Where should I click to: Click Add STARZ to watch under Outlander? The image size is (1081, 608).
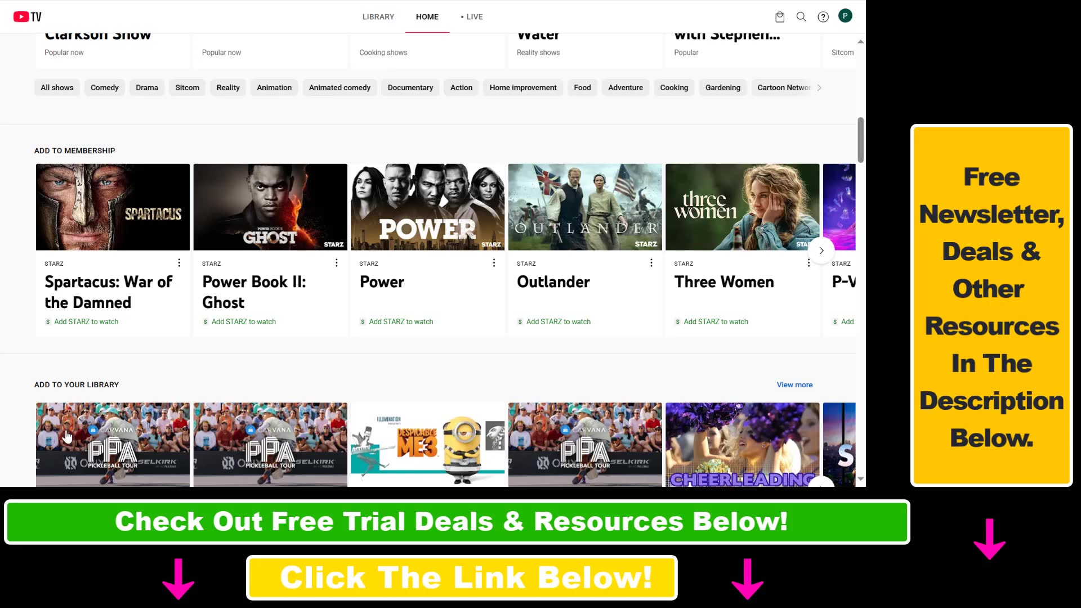pos(558,321)
